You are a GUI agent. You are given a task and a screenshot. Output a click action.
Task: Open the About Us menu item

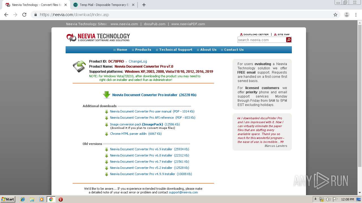207,50
